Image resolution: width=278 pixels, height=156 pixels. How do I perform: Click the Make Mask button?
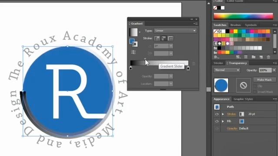265,80
